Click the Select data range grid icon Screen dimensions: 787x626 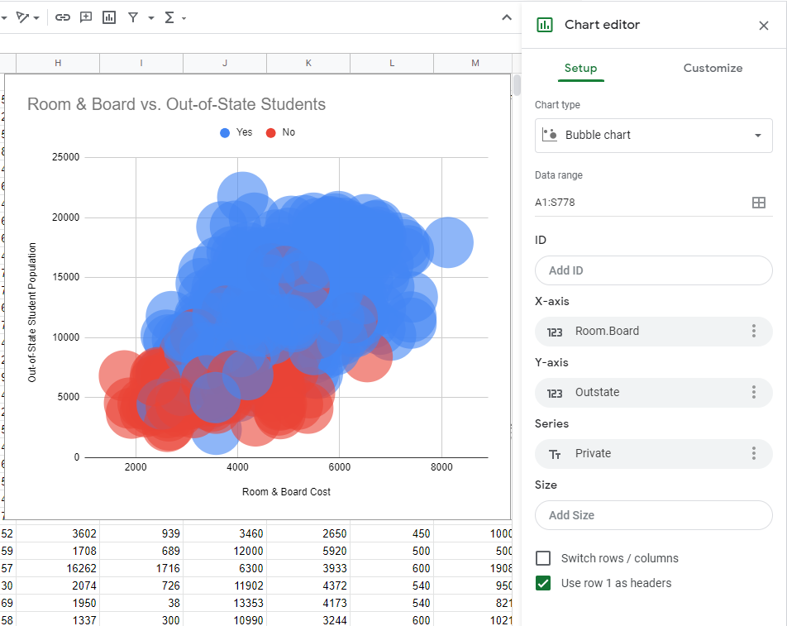[758, 203]
